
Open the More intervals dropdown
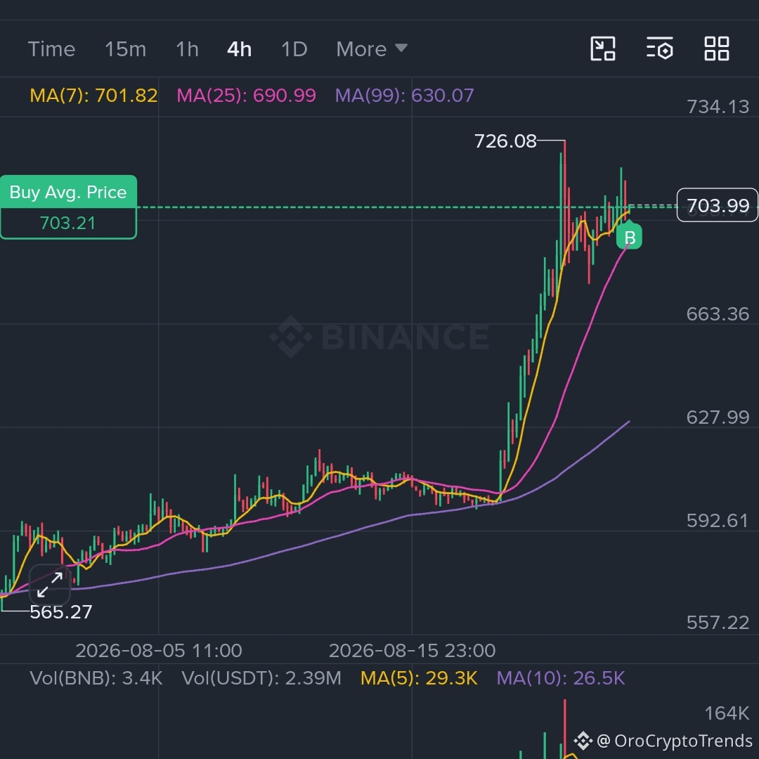click(372, 49)
